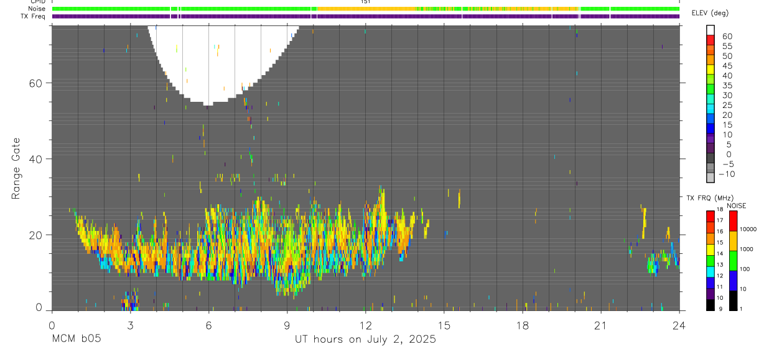Click the '24' tick on the UT hours axis
Viewport: 764px width, 352px height.
[679, 325]
